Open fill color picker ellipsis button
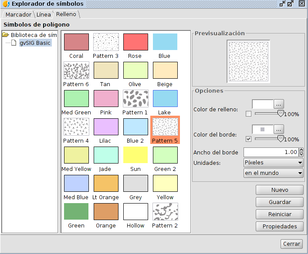The height and width of the screenshot is (254, 308). pos(279,104)
